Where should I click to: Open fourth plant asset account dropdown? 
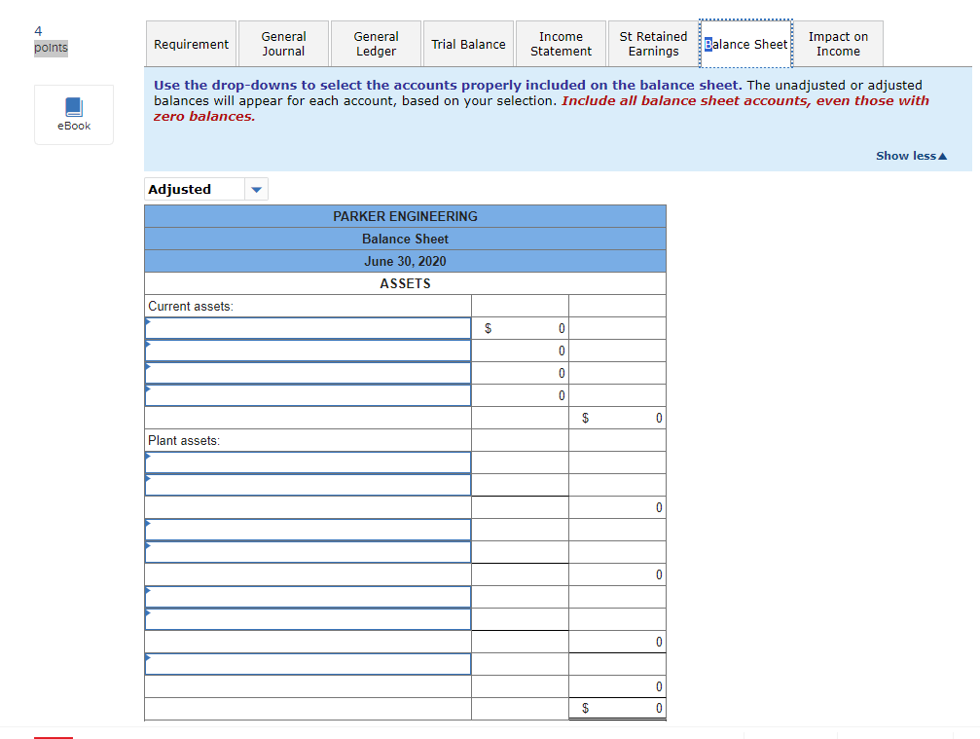pyautogui.click(x=309, y=552)
